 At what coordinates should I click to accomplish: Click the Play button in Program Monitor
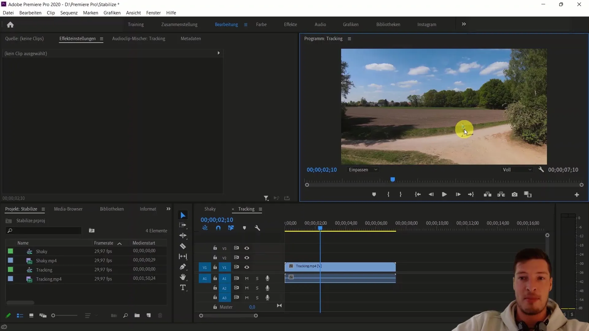point(444,194)
